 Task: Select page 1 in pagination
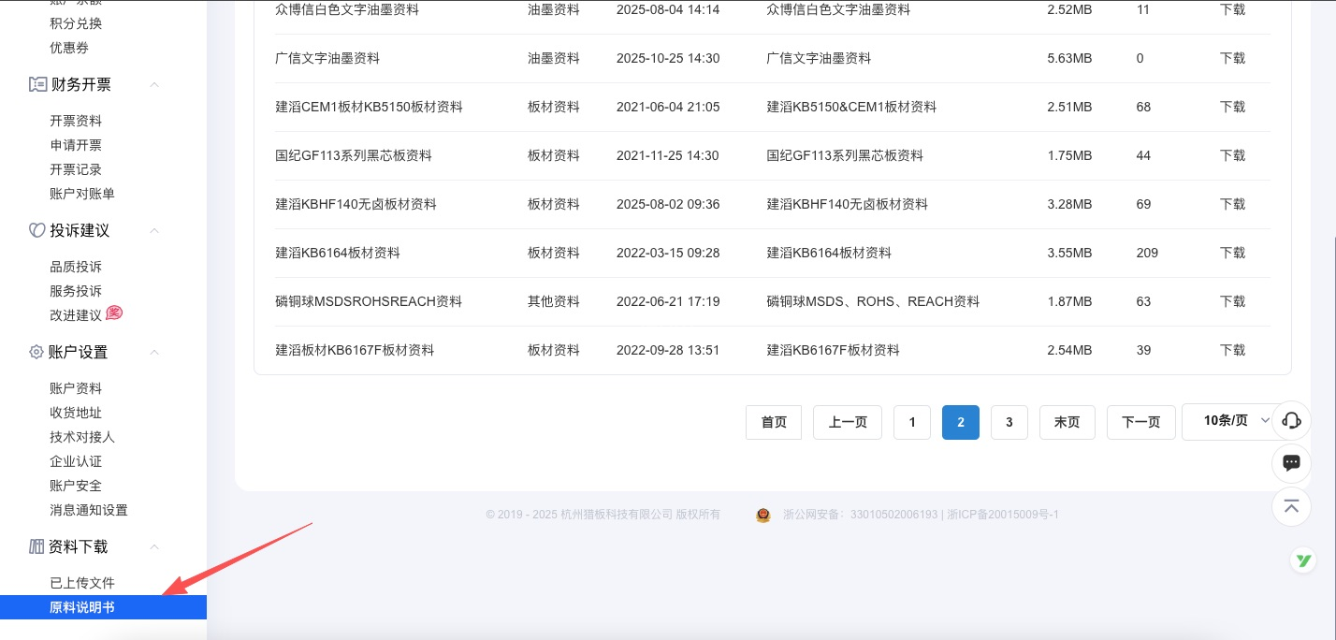[x=912, y=422]
